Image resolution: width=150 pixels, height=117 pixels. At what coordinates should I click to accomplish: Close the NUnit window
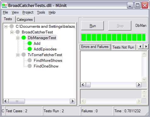145,5
